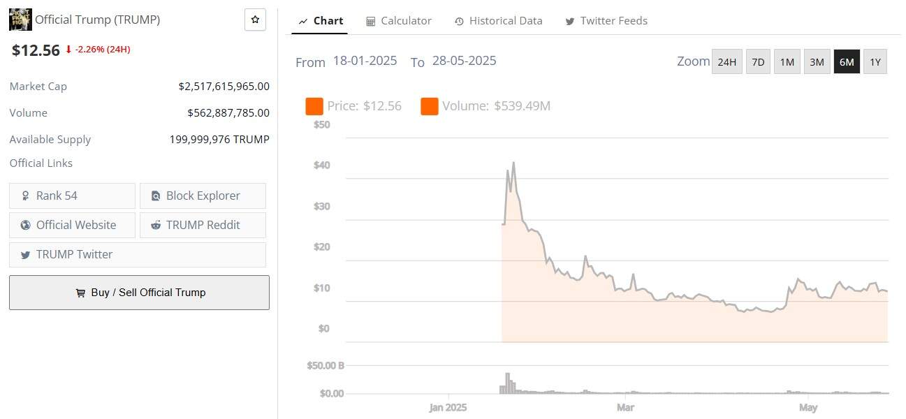
Task: Click the Block Explorer search icon
Action: click(156, 196)
